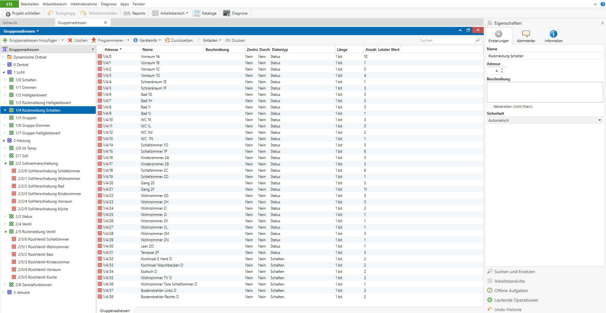Image resolution: width=606 pixels, height=313 pixels.
Task: Click the Entladen icon
Action: click(199, 40)
